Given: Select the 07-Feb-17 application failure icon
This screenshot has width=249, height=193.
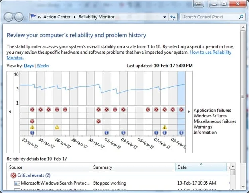Looking at the screenshot, I should 156,110.
